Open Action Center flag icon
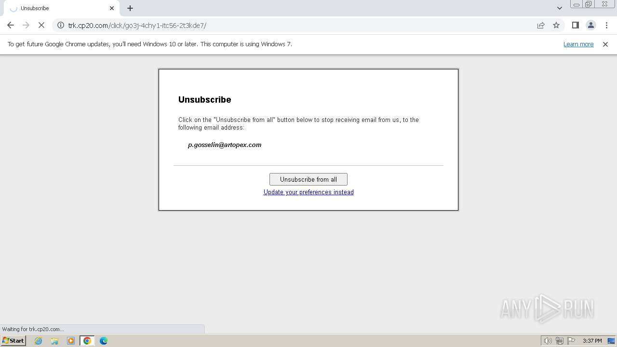Screen dimensions: 617x347 (571, 341)
